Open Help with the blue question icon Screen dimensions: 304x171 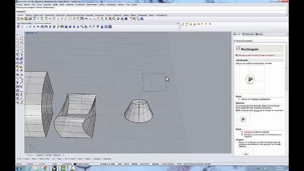142,19
